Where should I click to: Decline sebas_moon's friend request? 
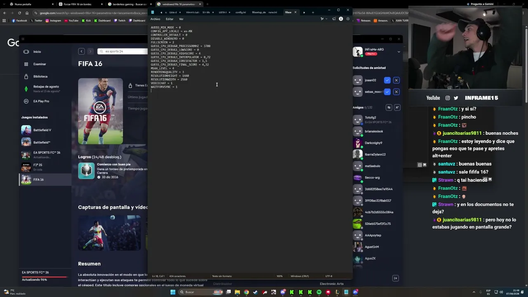[x=396, y=92]
